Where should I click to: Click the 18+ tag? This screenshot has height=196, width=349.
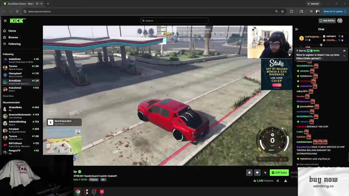(x=103, y=180)
